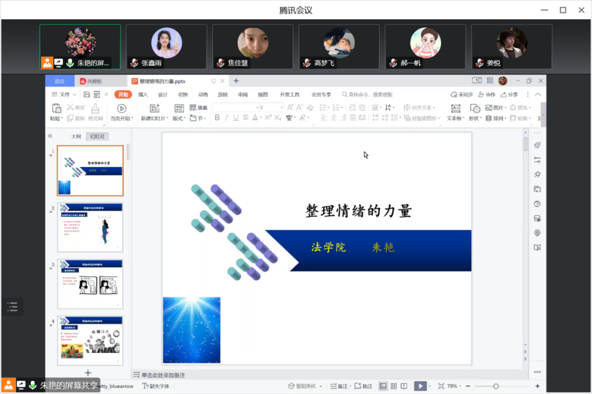Click the Increase Font Size icon
Viewport: 592px width, 394px height.
coord(290,107)
